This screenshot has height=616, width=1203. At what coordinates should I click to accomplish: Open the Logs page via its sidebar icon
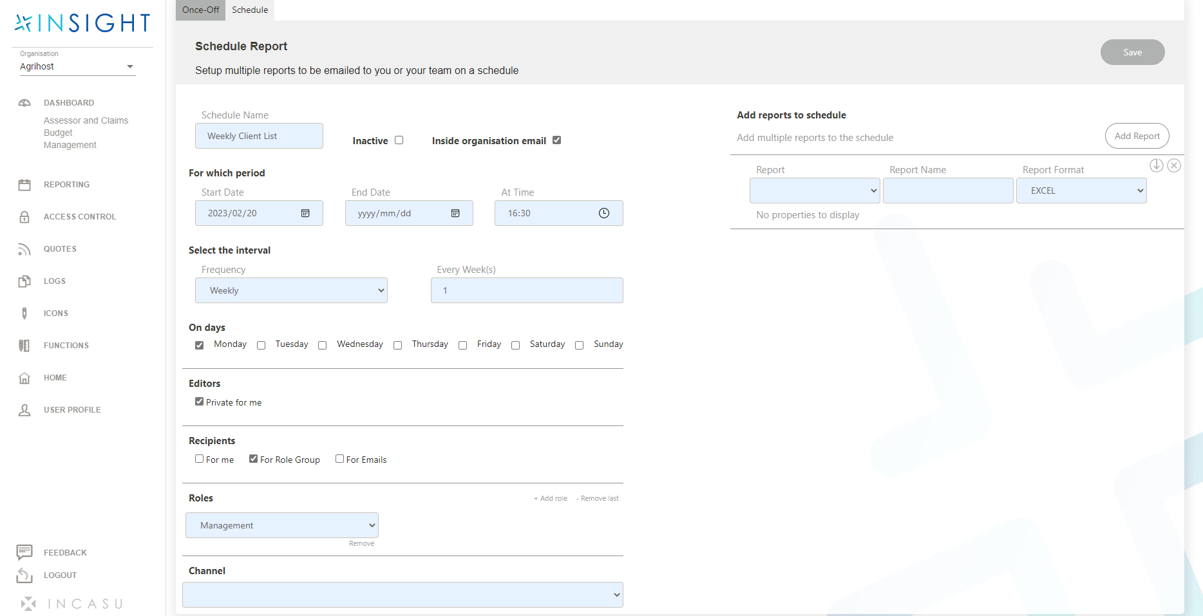pyautogui.click(x=24, y=281)
